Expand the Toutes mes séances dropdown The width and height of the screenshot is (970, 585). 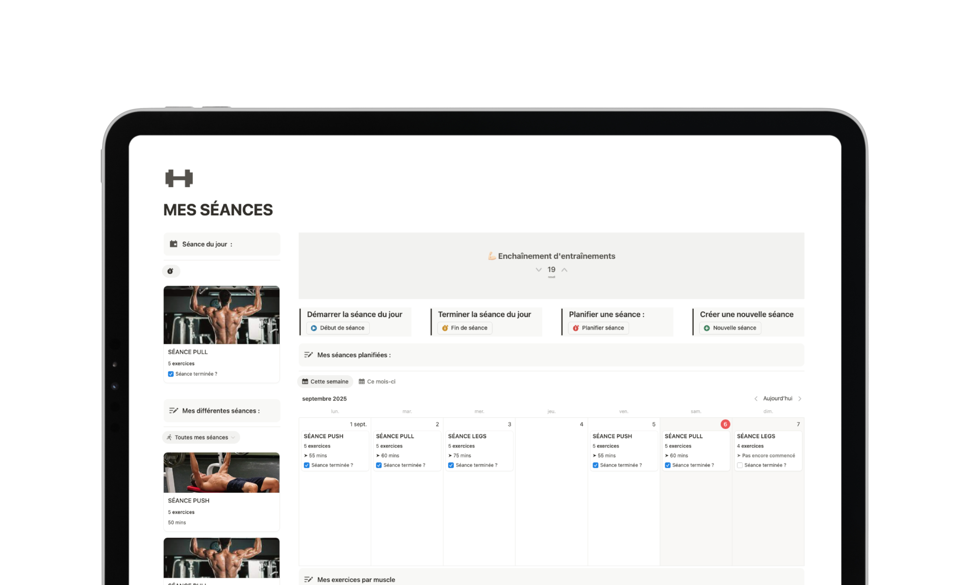[x=201, y=437]
